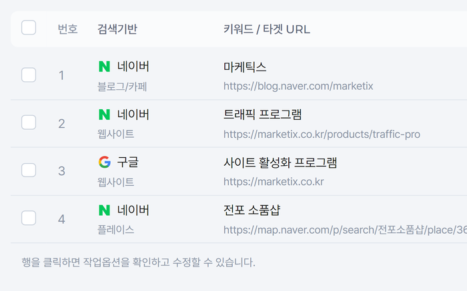The width and height of the screenshot is (467, 291).
Task: Check the box for row 2 트래픽 프로그램
Action: pyautogui.click(x=29, y=123)
